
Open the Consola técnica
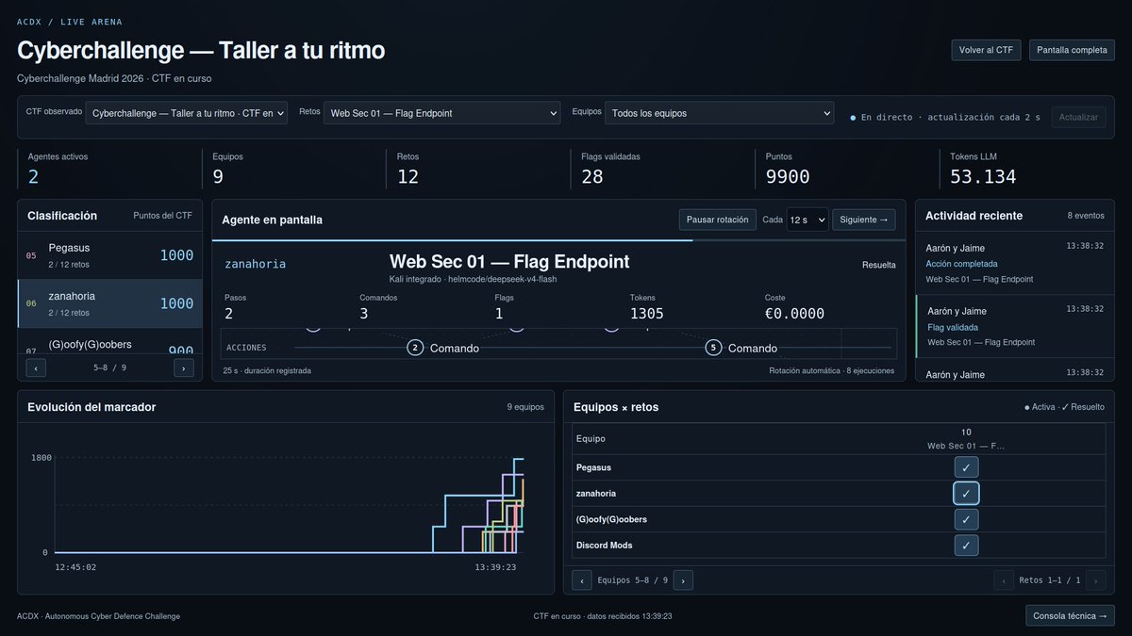click(x=1070, y=615)
